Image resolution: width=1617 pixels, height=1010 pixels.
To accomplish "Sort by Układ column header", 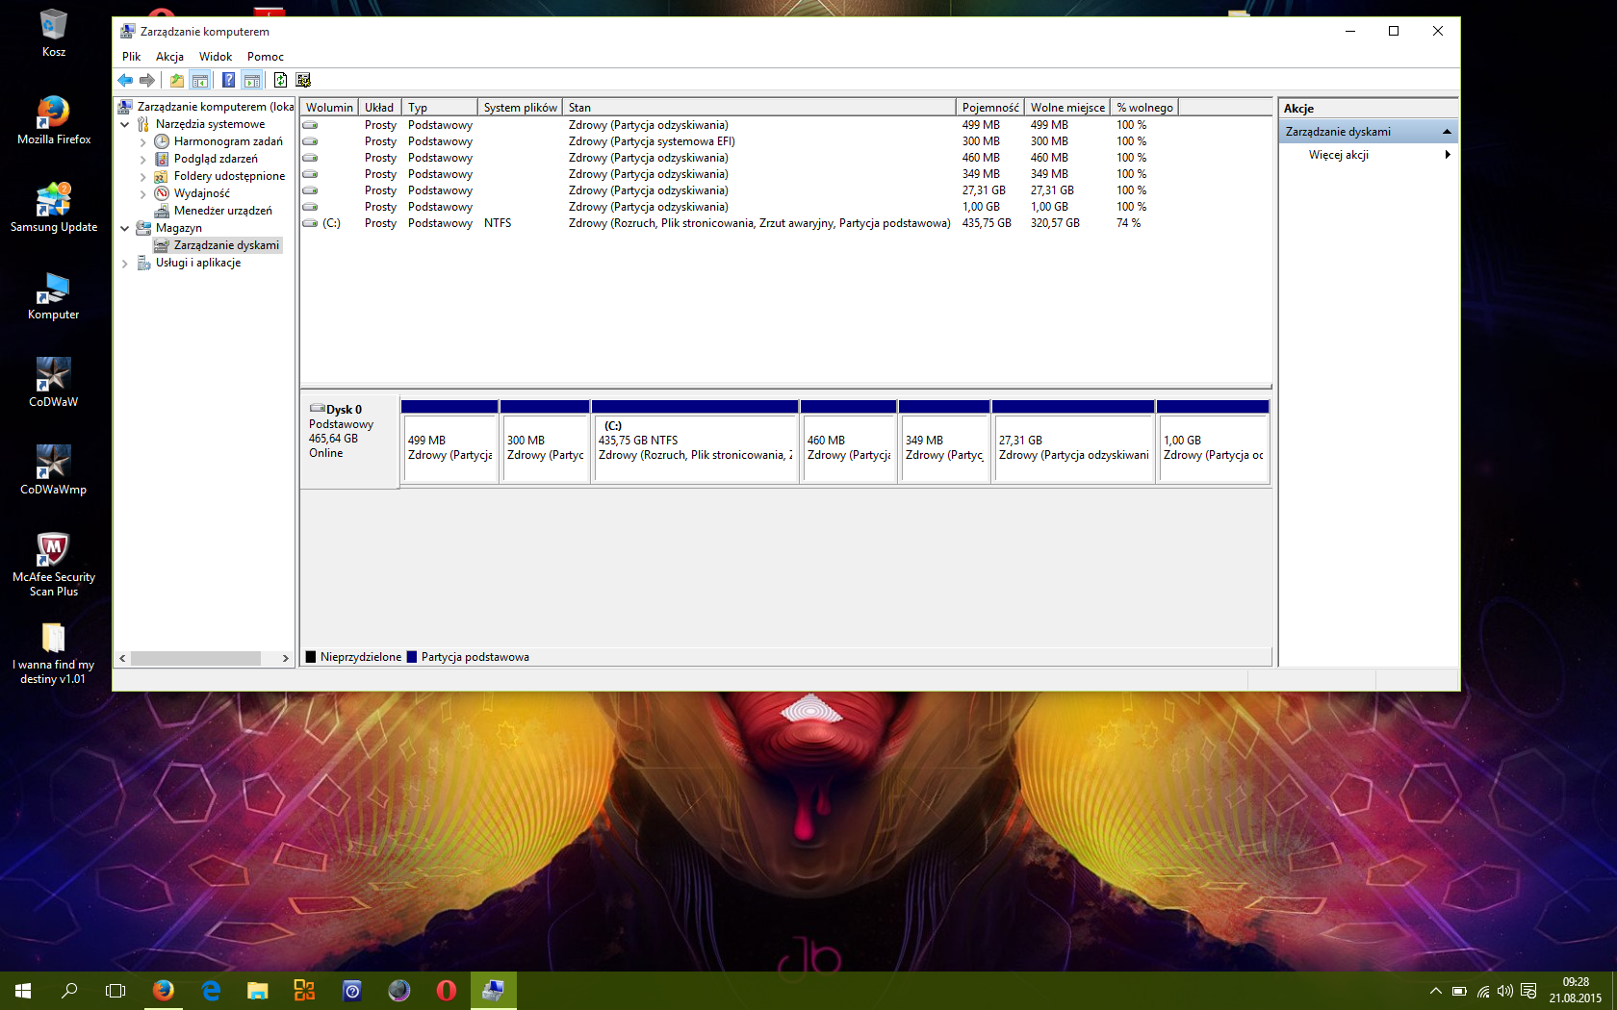I will pos(379,108).
